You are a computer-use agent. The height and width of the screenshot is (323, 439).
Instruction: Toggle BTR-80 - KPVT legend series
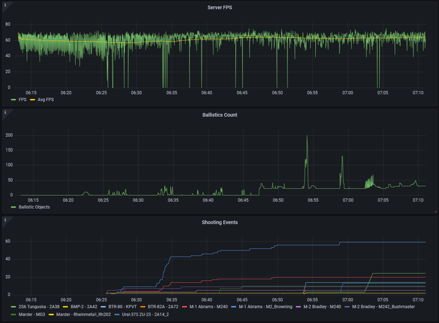[x=122, y=307]
